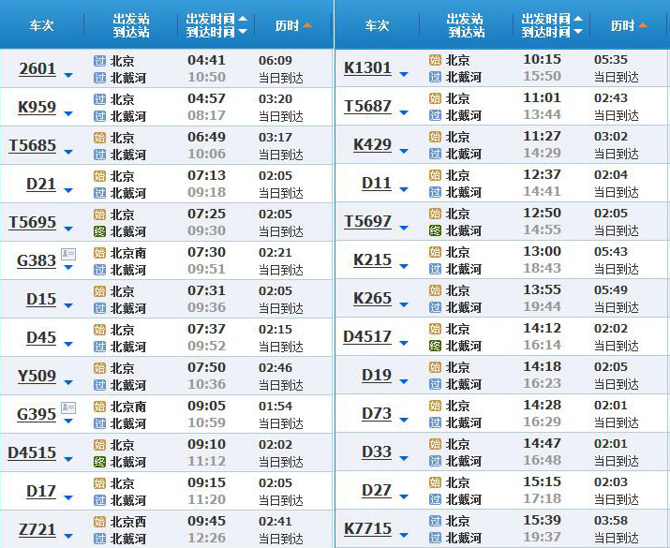Select duration 01:54 for G395

275,407
